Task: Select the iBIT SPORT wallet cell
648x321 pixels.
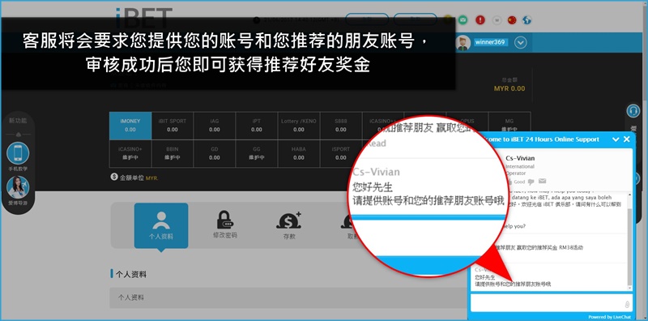Action: click(x=173, y=126)
